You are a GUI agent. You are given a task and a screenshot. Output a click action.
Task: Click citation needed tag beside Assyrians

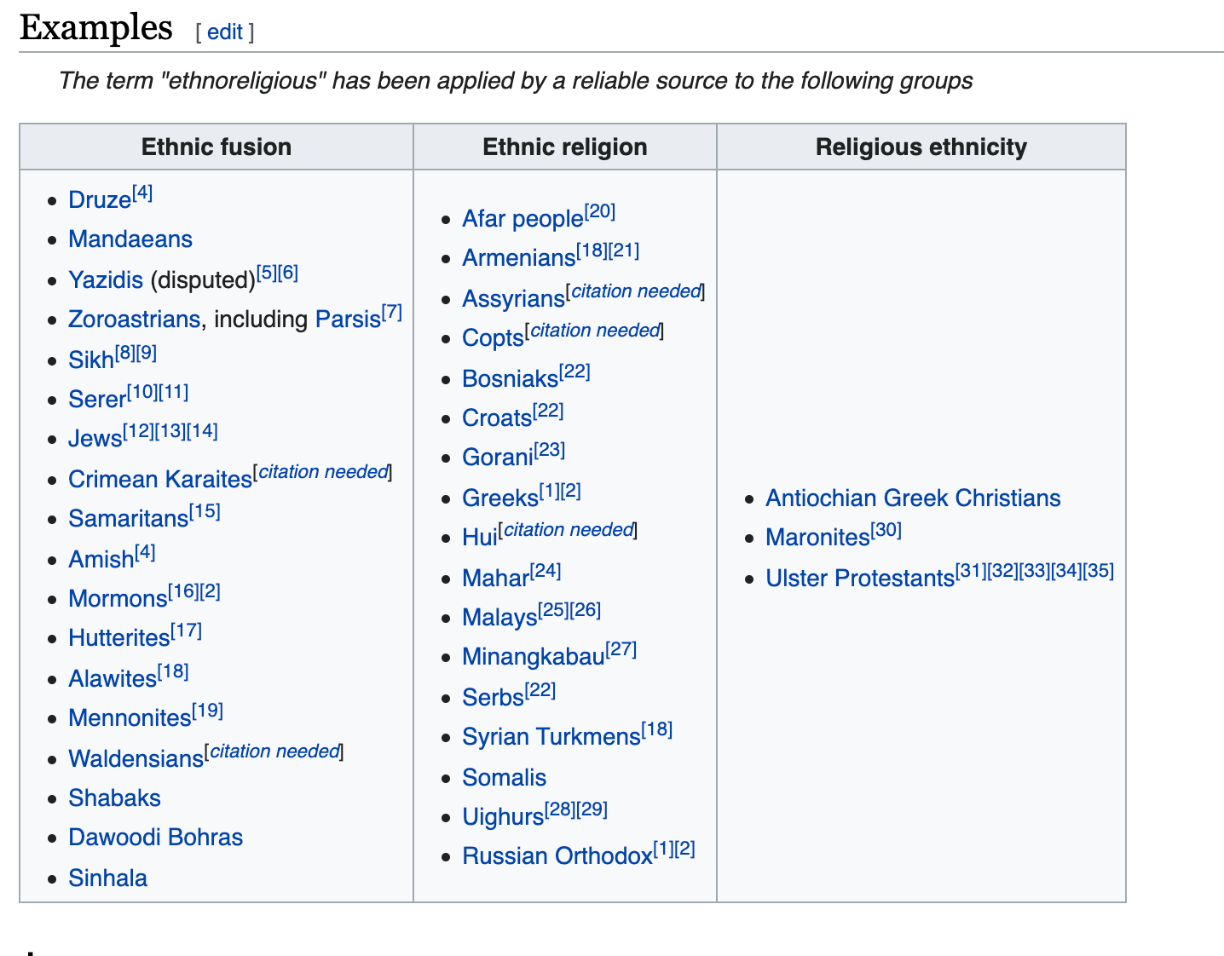(x=636, y=291)
